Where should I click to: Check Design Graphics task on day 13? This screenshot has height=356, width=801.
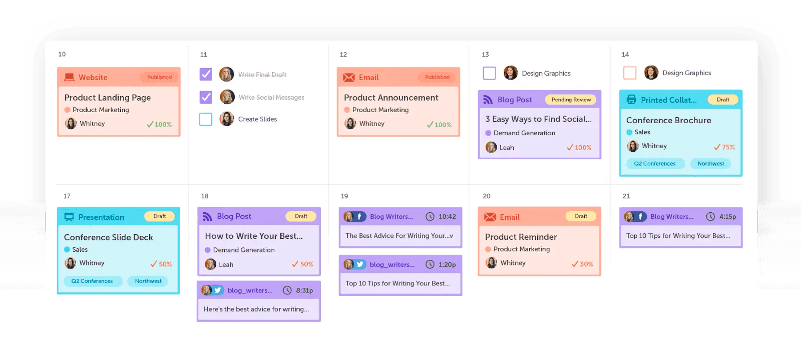click(x=489, y=73)
